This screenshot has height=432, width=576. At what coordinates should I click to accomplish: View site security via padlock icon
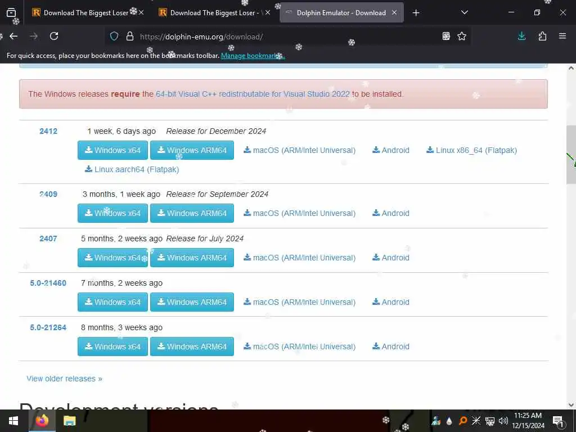tap(130, 37)
